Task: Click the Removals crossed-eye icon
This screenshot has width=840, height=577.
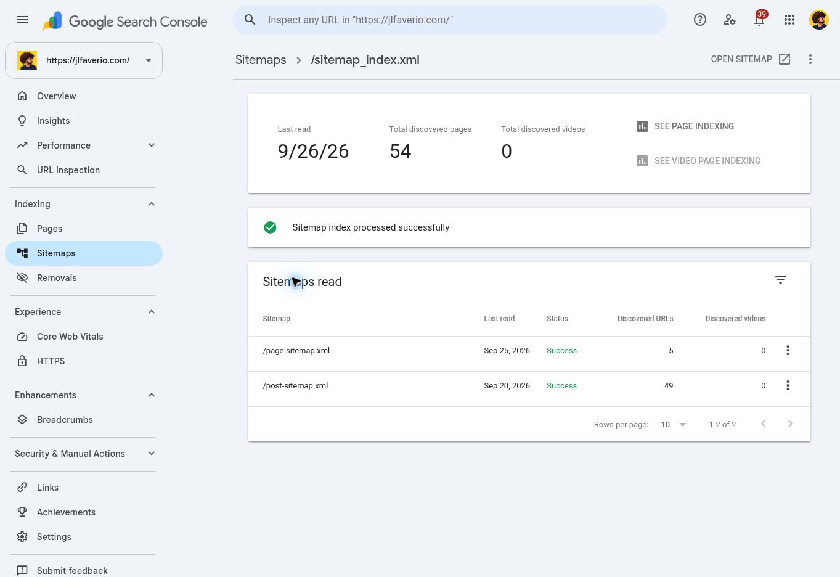Action: [x=22, y=277]
